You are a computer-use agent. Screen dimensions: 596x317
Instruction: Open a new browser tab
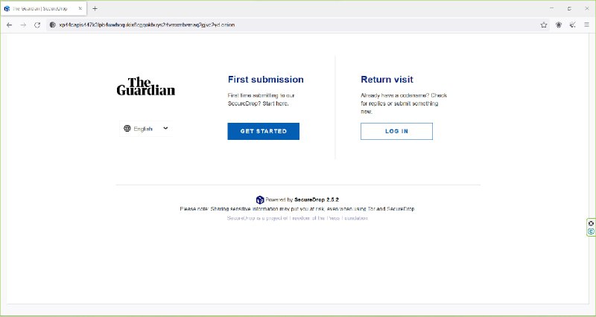coord(95,8)
